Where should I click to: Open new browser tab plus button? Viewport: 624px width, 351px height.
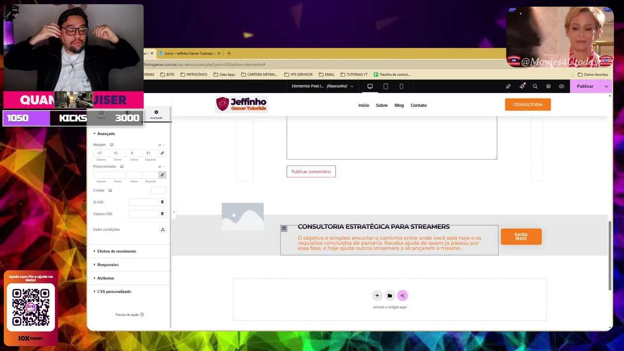[229, 53]
